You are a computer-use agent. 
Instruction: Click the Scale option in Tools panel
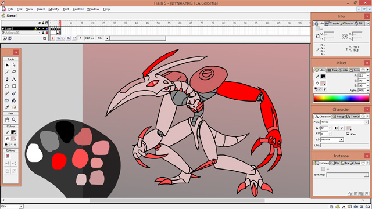tap(14, 171)
